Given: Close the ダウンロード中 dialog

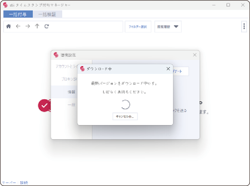Looking at the screenshot, I should pos(168,69).
